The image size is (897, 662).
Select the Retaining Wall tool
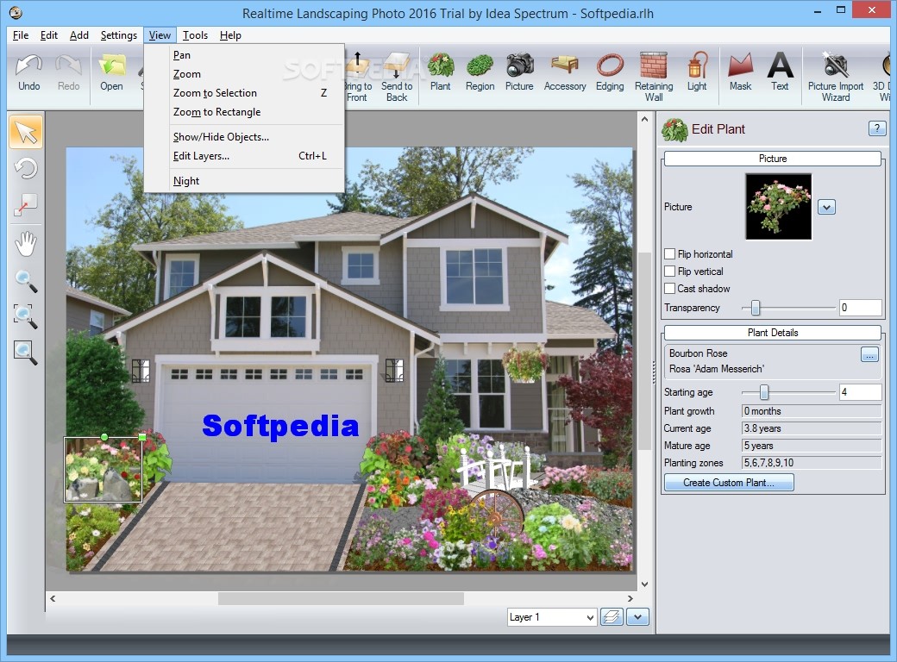(x=654, y=78)
